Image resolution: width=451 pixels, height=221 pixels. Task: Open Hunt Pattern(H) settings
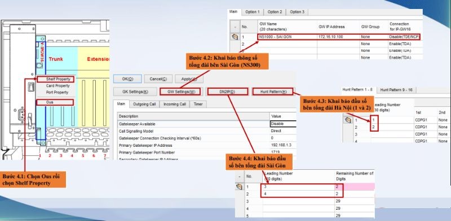tap(273, 92)
